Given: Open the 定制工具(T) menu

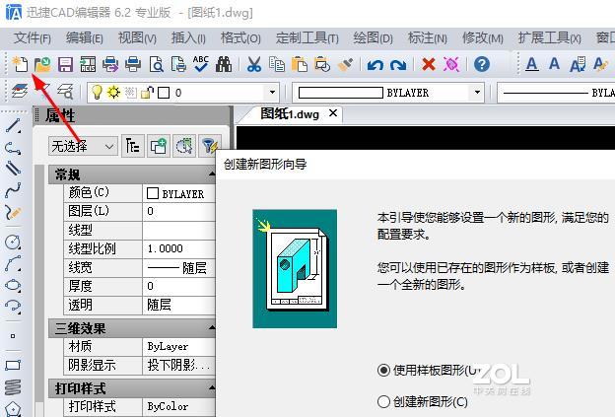Looking at the screenshot, I should click(307, 38).
